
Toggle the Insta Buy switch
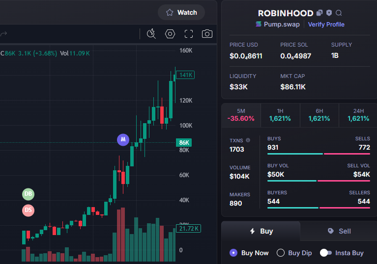click(x=326, y=253)
